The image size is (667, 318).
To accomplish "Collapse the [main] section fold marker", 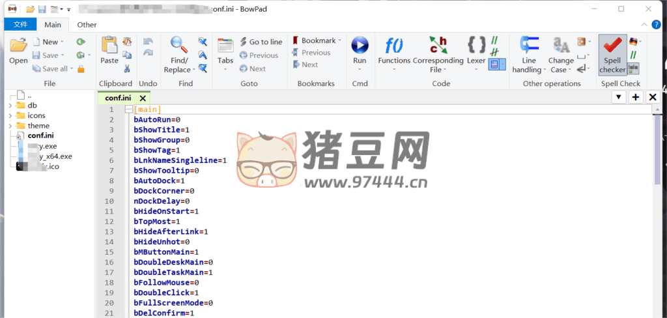I will [128, 109].
